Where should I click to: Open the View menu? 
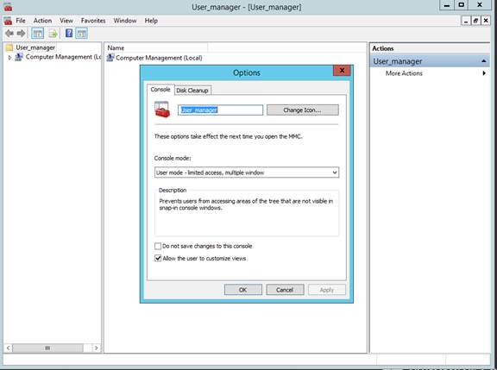pyautogui.click(x=66, y=21)
